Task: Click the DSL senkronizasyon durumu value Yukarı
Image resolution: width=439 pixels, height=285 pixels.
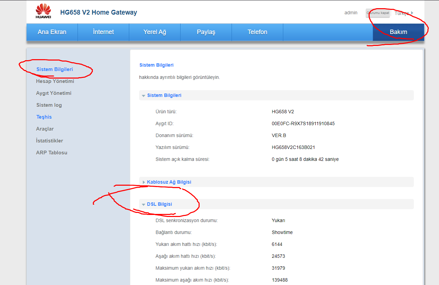Action: point(278,220)
